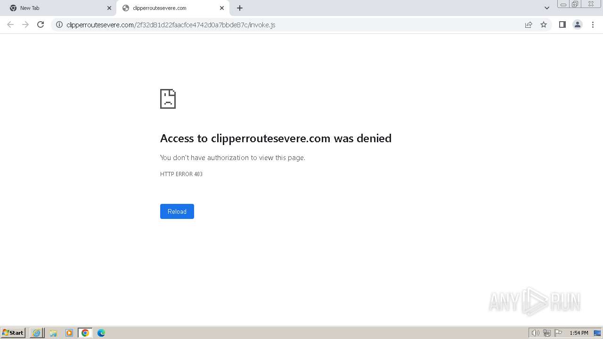The height and width of the screenshot is (339, 603).
Task: Click the network tray icon
Action: click(547, 333)
